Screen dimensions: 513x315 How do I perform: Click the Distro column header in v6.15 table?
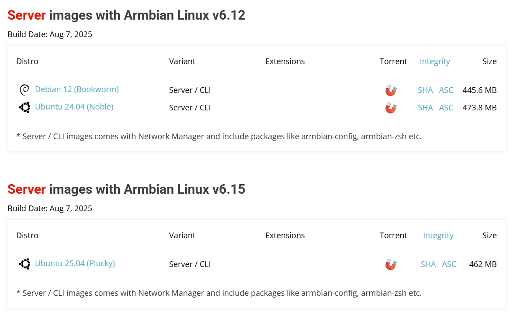pos(27,236)
